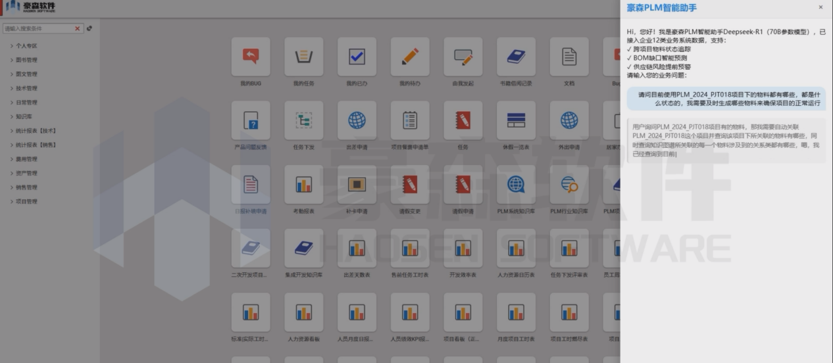Open the 文档 document icon
Image resolution: width=833 pixels, height=363 pixels.
click(569, 57)
